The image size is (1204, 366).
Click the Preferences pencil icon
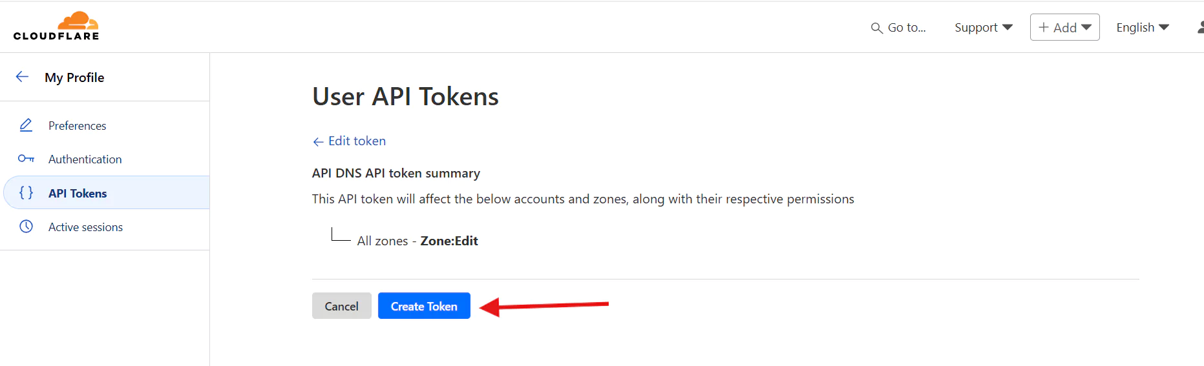[26, 125]
